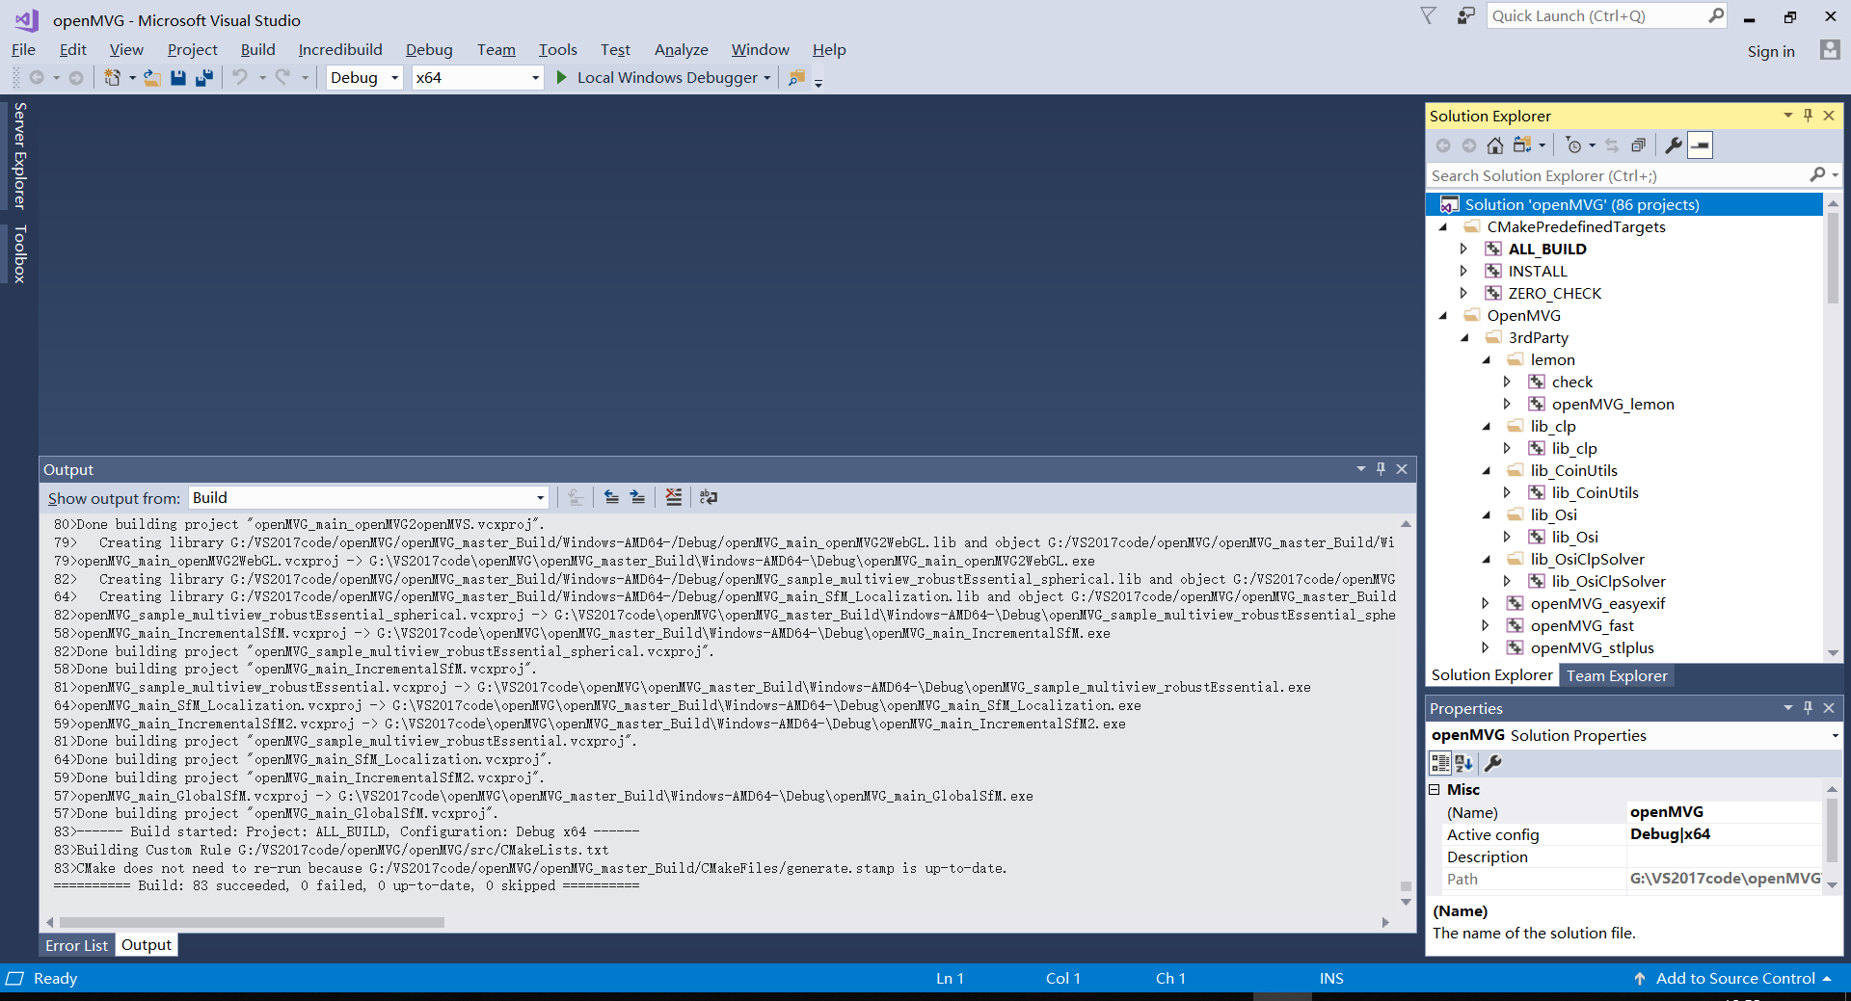1851x1001 pixels.
Task: Expand the ALL_BUILD project node
Action: pyautogui.click(x=1463, y=249)
